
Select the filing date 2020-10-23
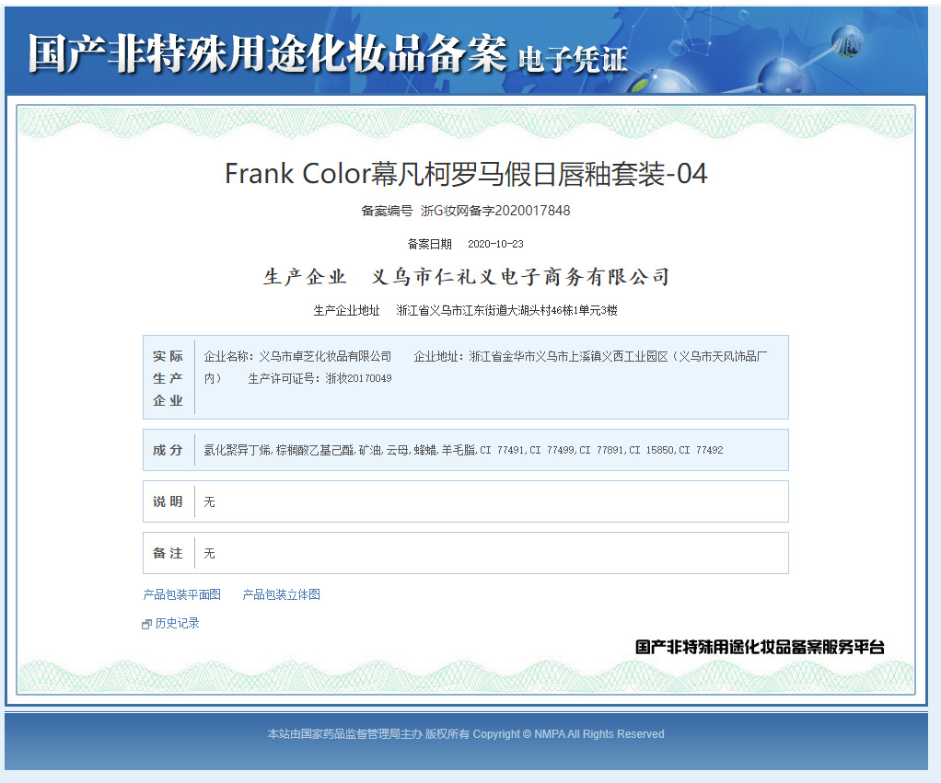(x=492, y=243)
